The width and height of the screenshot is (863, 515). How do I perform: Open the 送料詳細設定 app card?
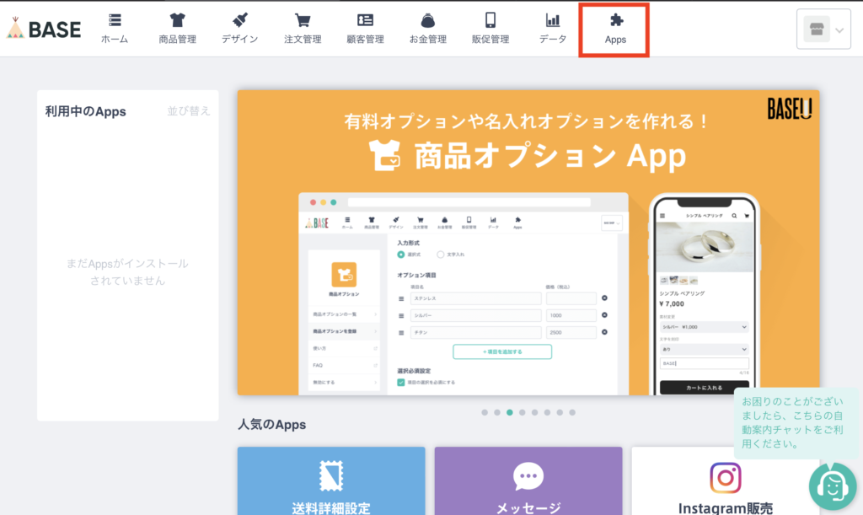[x=331, y=481]
